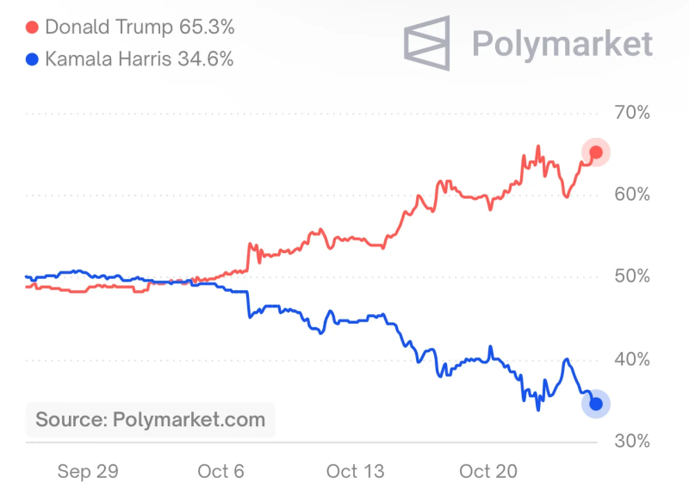Click the 50% y-axis label
689x490 pixels.
tap(631, 277)
